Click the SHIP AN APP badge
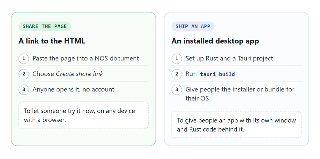Viewport: 320px width, 159px height. pos(193,26)
